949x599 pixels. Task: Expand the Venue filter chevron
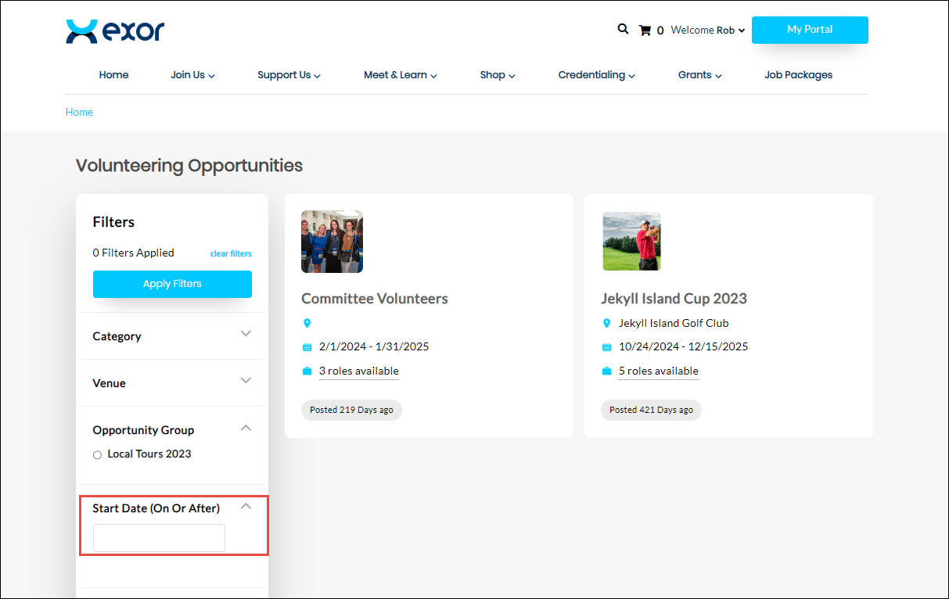pyautogui.click(x=246, y=381)
